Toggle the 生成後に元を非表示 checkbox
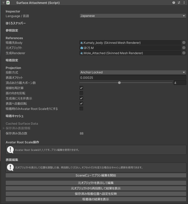 [x=81, y=98]
